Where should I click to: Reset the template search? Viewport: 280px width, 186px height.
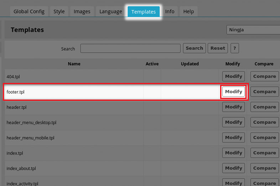point(218,48)
